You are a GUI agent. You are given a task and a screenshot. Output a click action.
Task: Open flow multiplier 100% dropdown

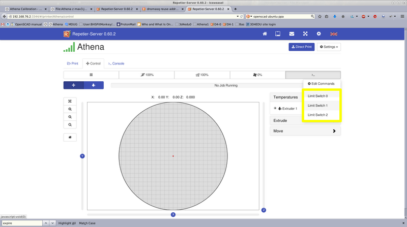[202, 75]
